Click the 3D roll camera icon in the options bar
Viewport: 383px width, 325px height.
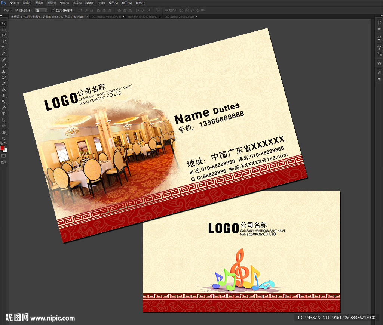(x=187, y=10)
